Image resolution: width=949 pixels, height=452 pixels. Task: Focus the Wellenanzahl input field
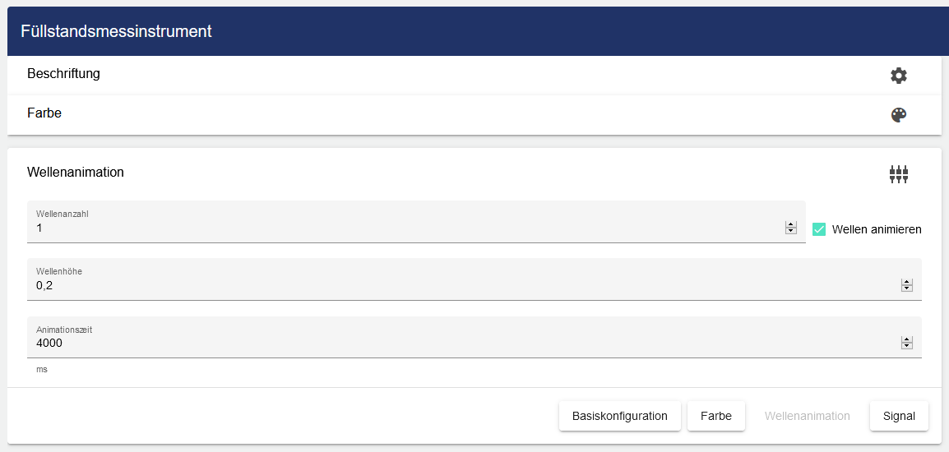tap(403, 228)
